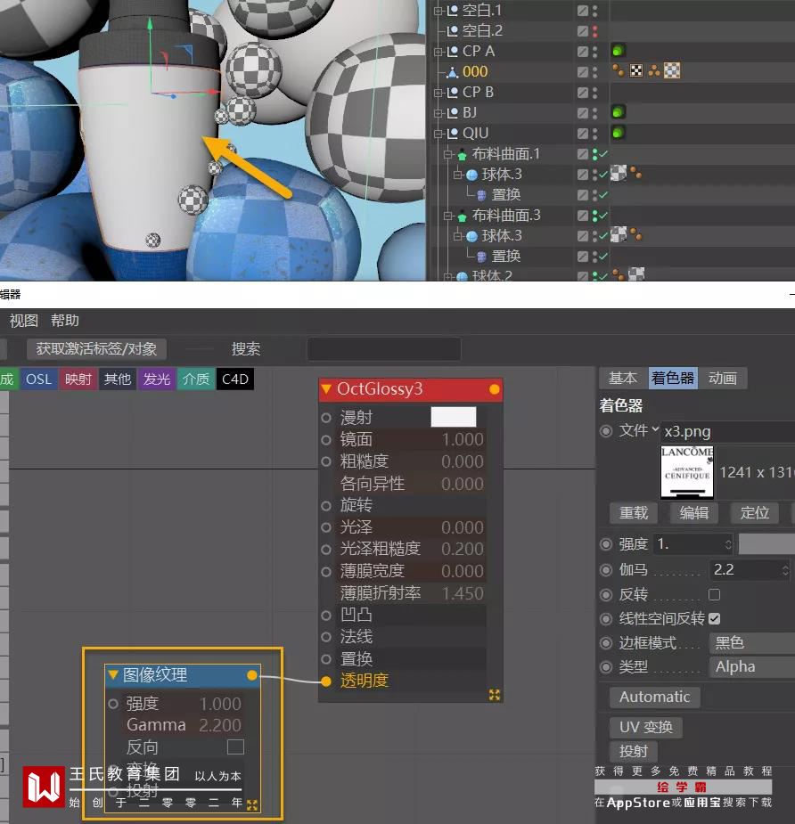Click the white 漫射 color swatch
The width and height of the screenshot is (795, 824).
[x=454, y=417]
